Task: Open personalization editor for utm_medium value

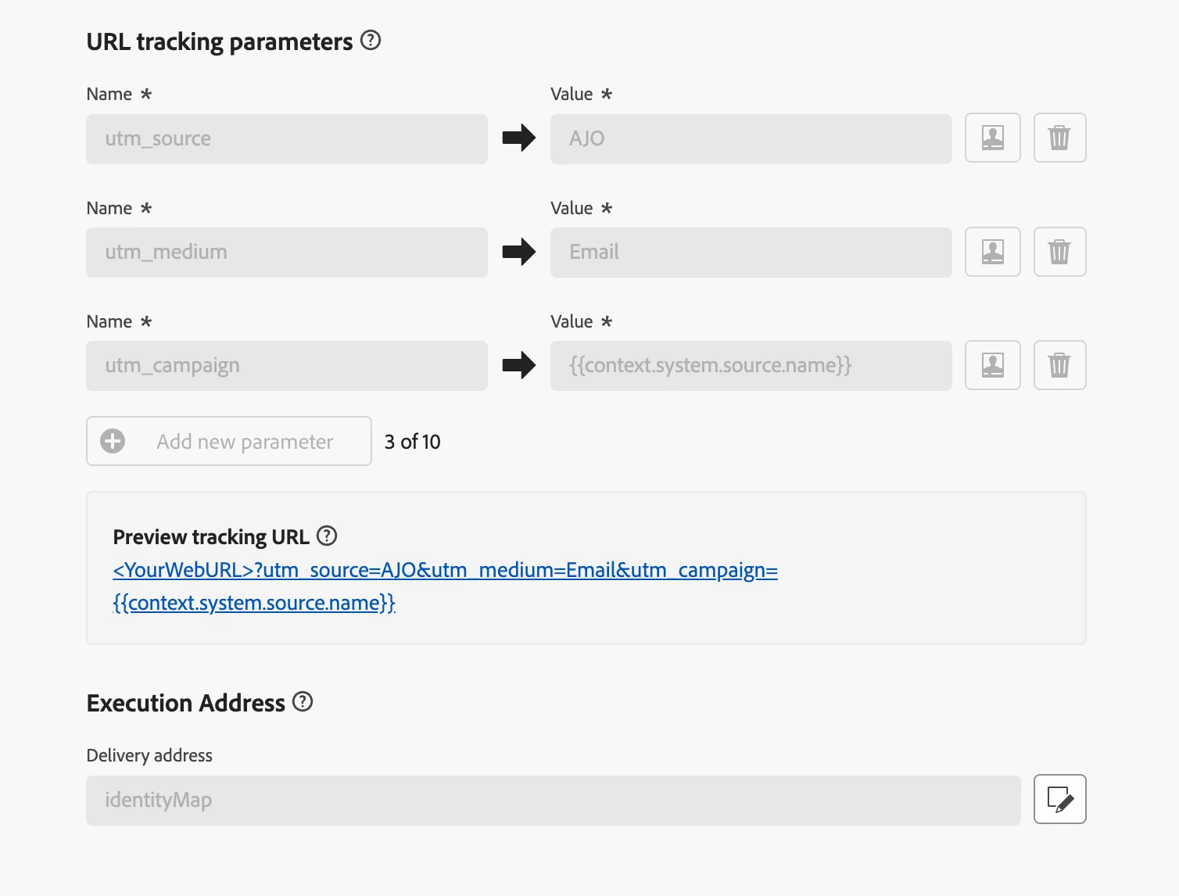Action: point(992,252)
